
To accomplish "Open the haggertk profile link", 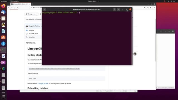I will [32, 26].
